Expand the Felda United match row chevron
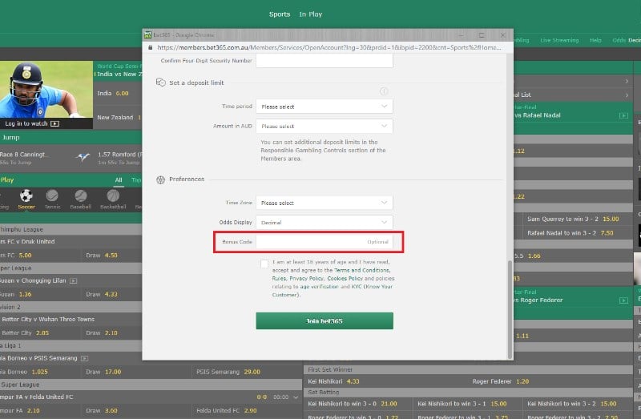The image size is (641, 419). point(296,397)
